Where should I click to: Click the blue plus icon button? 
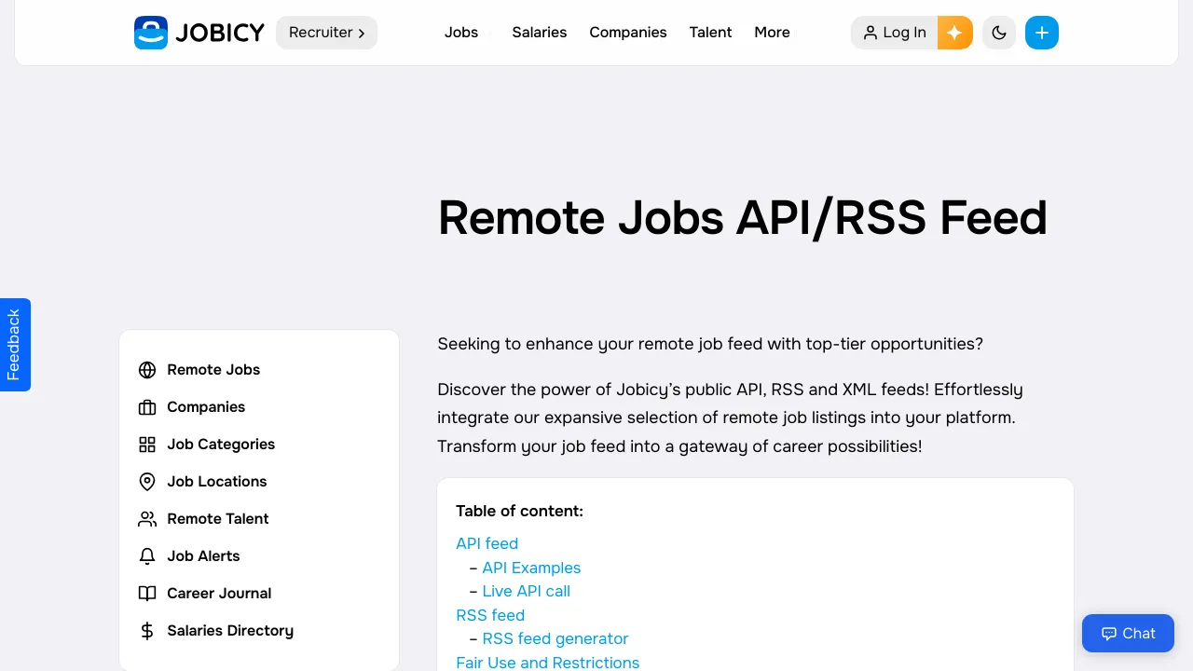(1042, 33)
